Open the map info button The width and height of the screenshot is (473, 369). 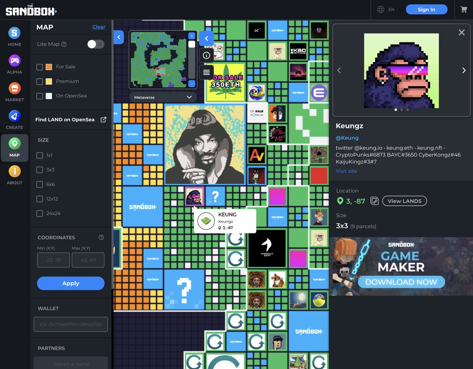pos(207,56)
